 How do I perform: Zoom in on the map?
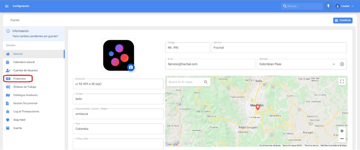tap(342, 131)
